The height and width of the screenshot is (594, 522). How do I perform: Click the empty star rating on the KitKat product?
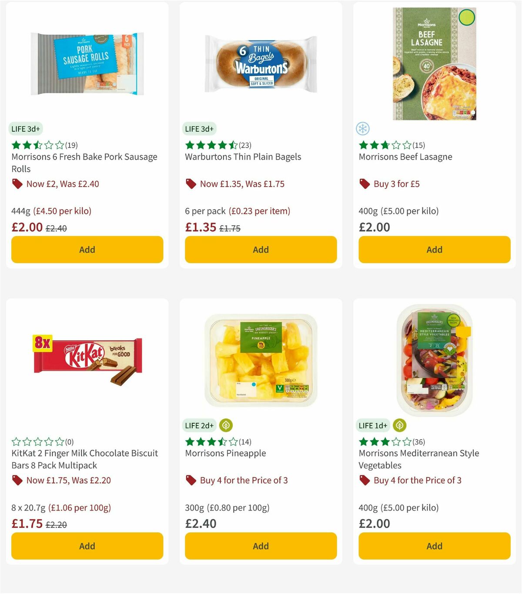37,441
